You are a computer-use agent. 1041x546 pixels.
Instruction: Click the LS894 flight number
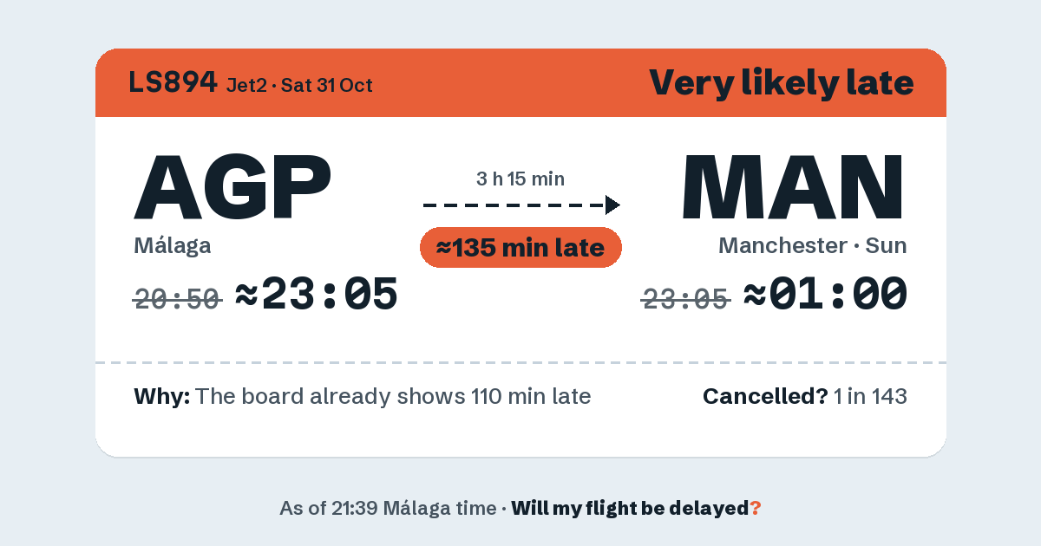click(173, 82)
